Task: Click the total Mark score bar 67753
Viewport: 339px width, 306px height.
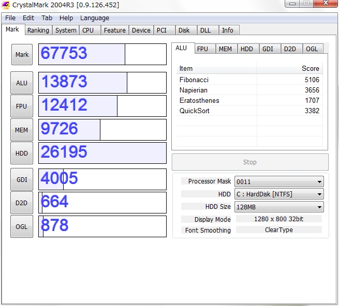Action: 102,54
